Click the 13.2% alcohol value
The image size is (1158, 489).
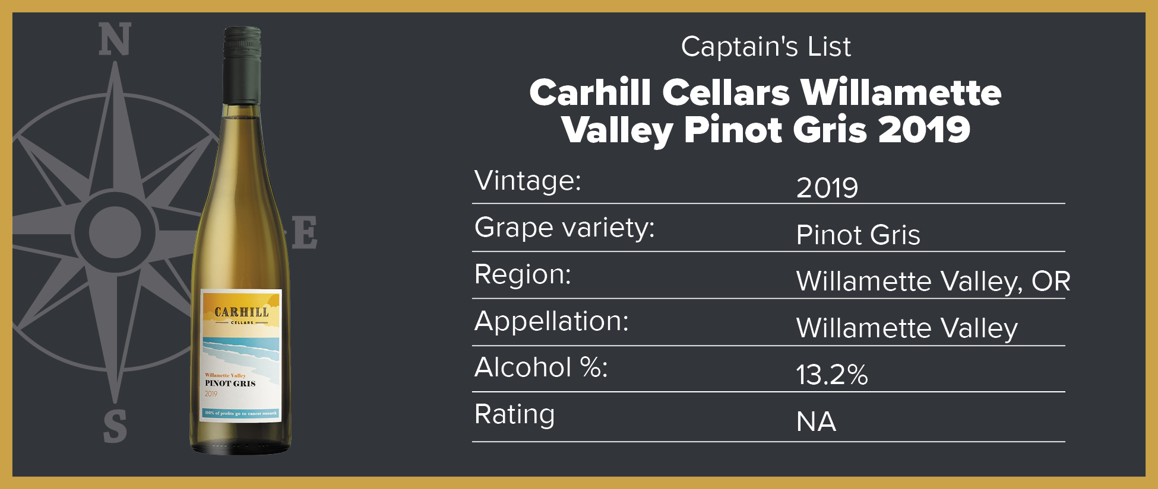(x=832, y=375)
